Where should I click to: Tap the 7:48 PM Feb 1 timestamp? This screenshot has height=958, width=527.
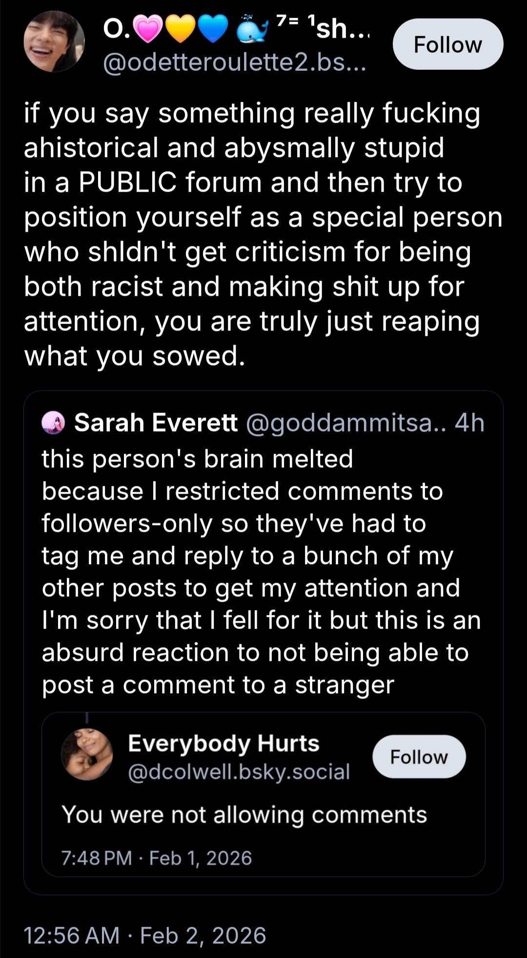point(156,858)
